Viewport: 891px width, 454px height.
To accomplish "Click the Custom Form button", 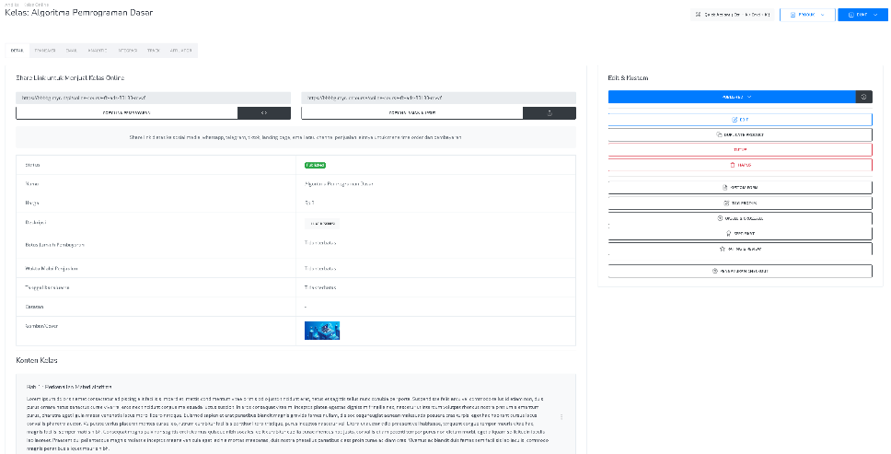I will [x=740, y=187].
